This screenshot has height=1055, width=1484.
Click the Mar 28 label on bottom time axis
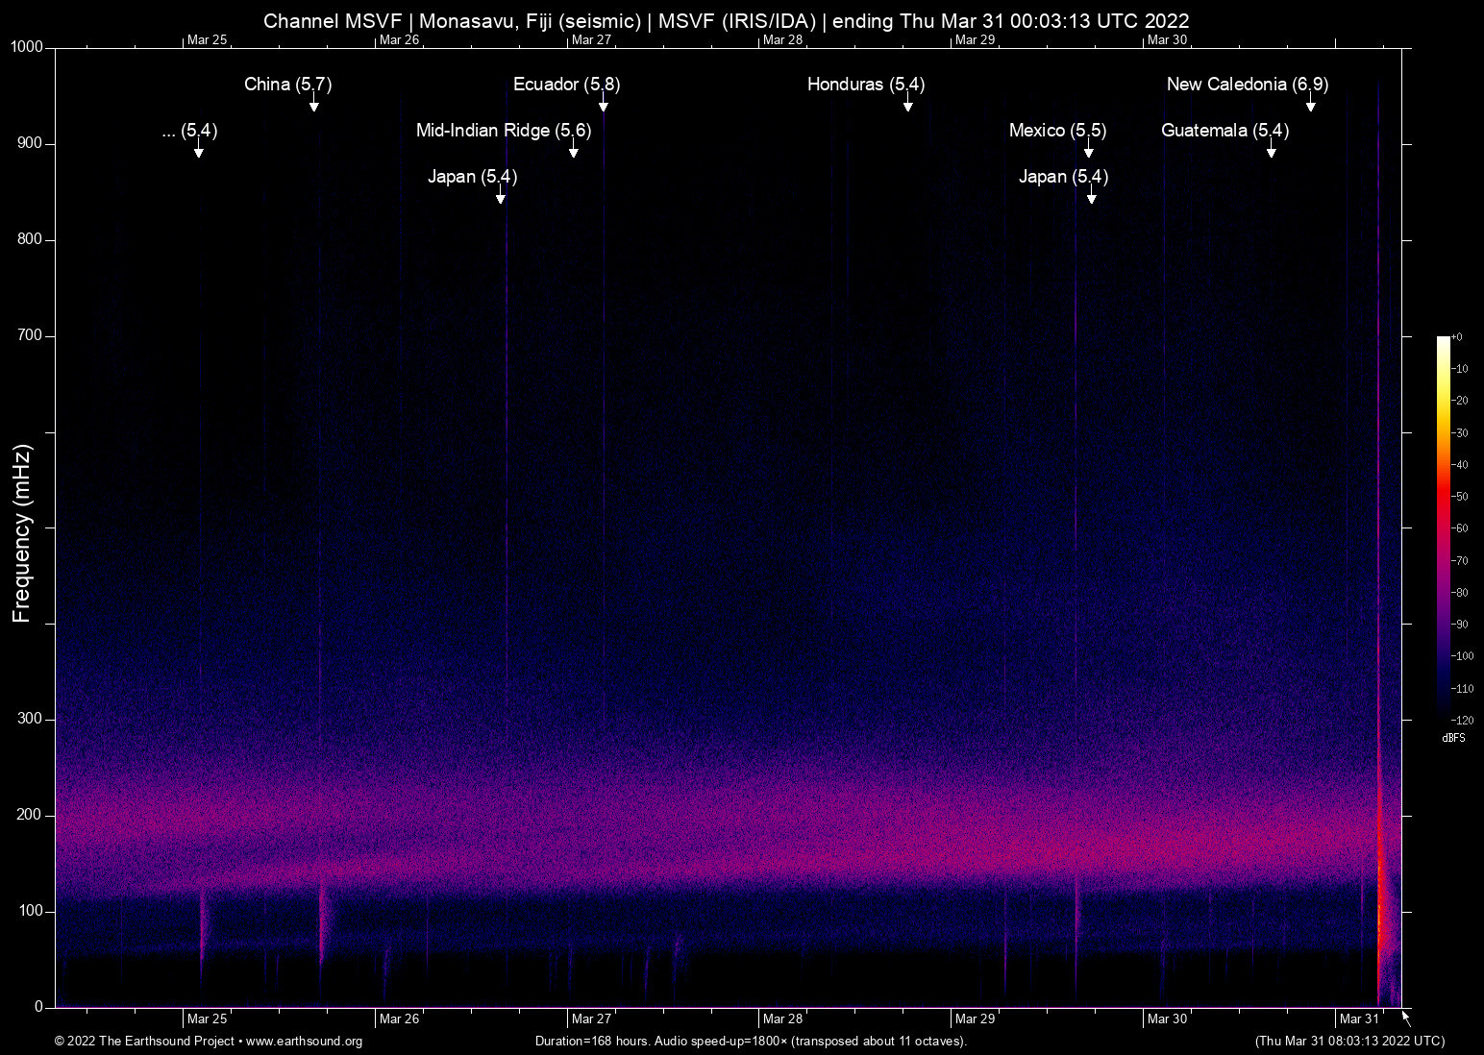pos(782,1019)
